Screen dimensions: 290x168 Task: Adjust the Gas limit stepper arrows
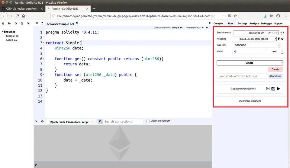tap(279, 45)
